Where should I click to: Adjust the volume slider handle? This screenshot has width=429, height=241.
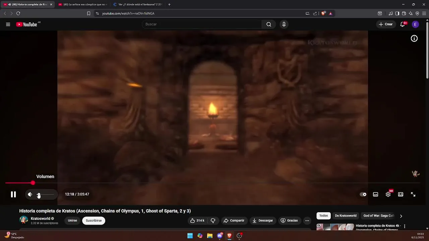coord(39,194)
